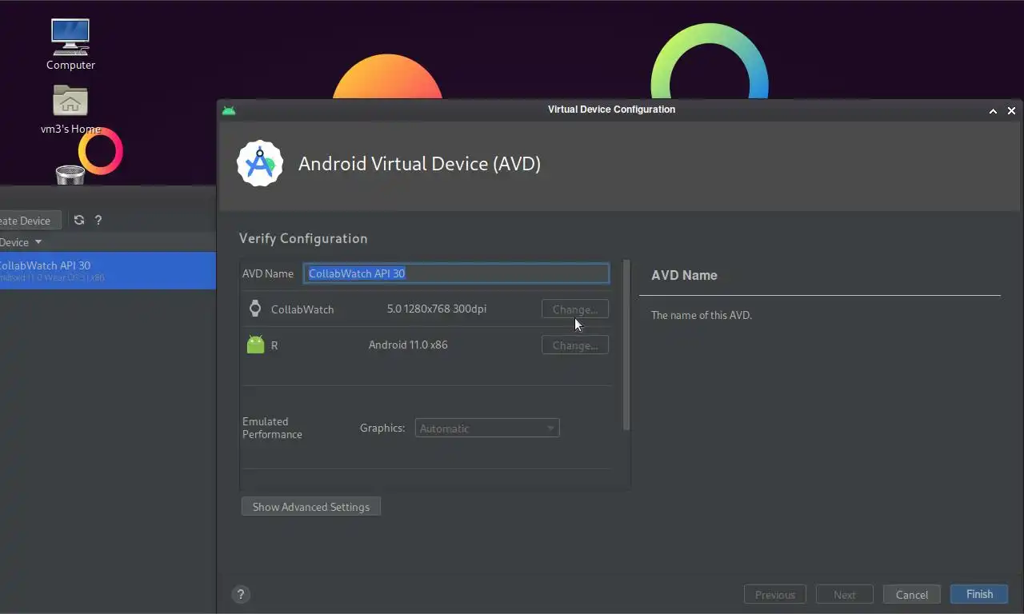Open the help button in AVD dialog

pyautogui.click(x=241, y=594)
